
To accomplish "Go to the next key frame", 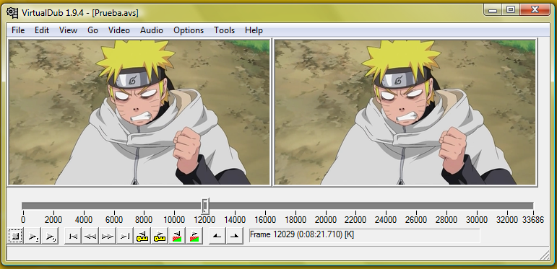I will click(x=160, y=236).
